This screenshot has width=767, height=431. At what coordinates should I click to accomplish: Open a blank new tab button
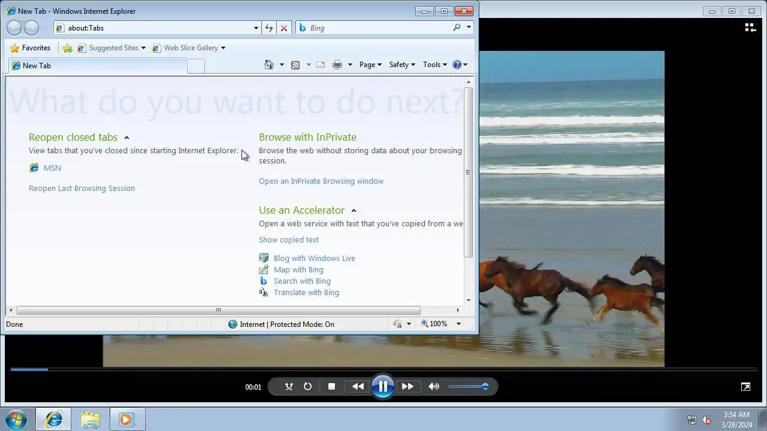[196, 66]
